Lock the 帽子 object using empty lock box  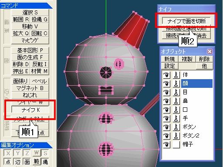point(176,144)
